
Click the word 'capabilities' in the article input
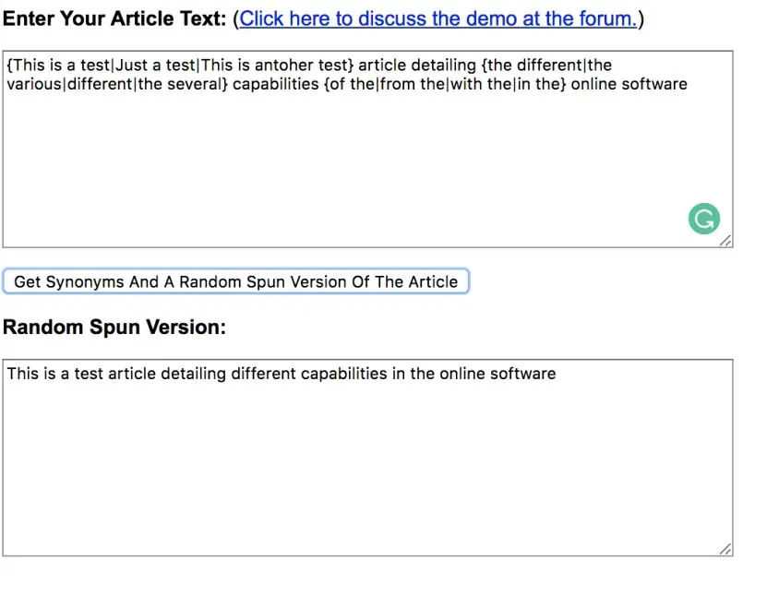click(275, 85)
